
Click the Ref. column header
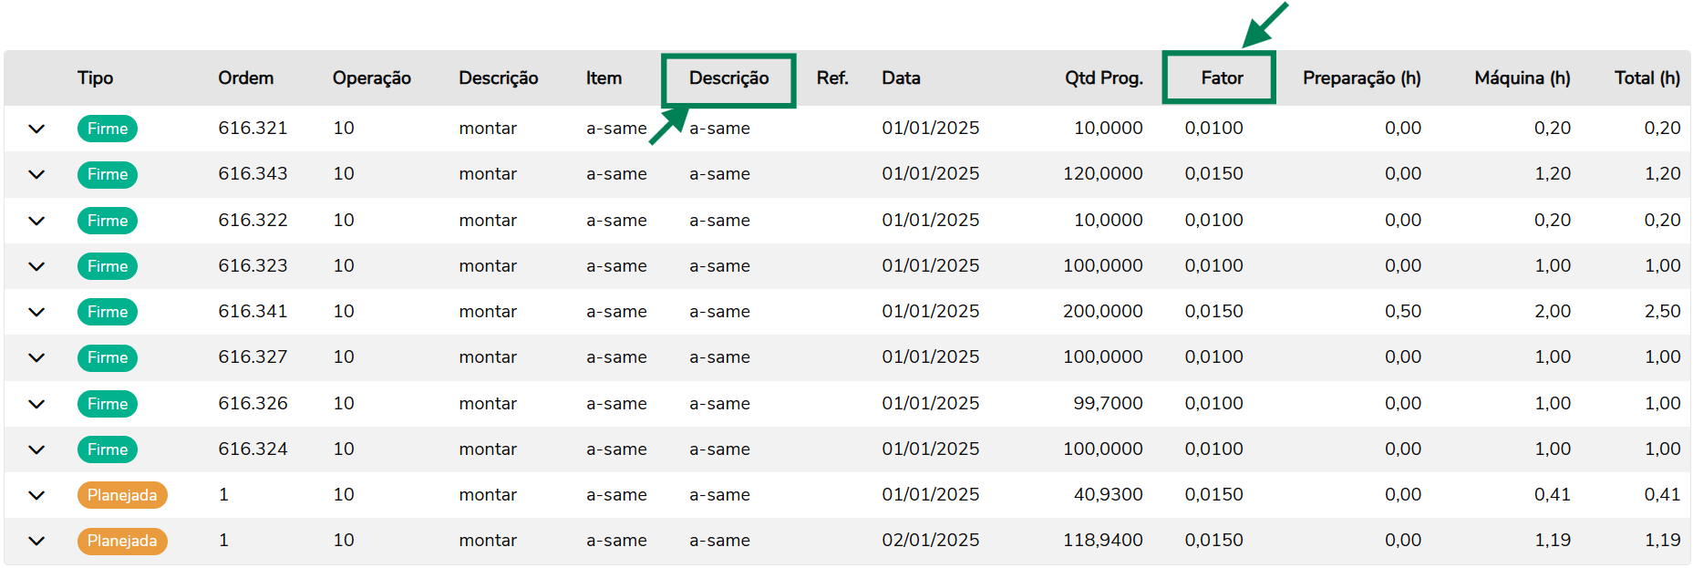tap(832, 78)
